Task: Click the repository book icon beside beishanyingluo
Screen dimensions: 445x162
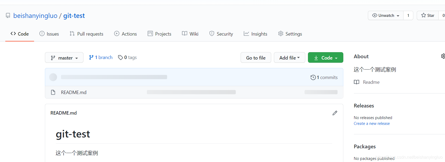Action: tap(8, 16)
